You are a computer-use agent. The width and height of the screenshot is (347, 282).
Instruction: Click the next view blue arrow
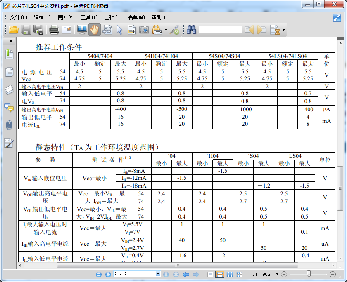coord(196,275)
